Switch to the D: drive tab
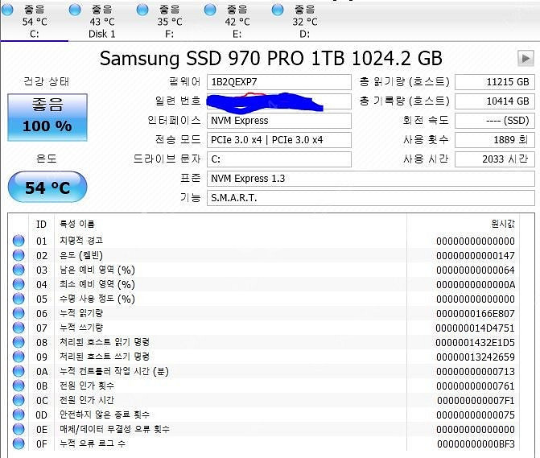Screen dimensions: 540x458 click(304, 22)
